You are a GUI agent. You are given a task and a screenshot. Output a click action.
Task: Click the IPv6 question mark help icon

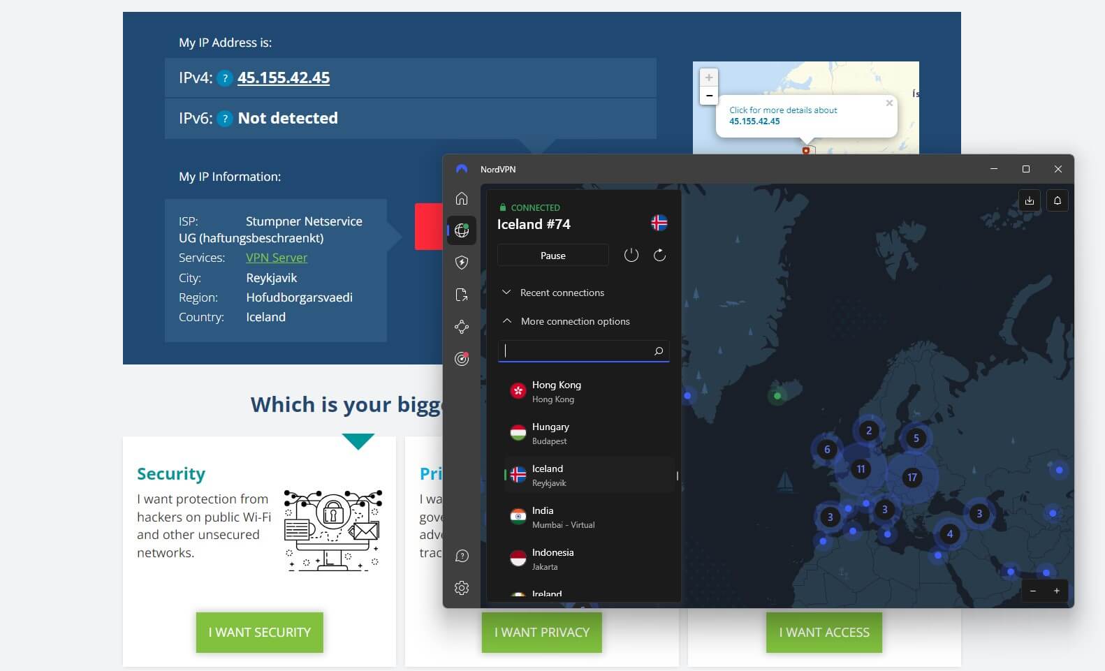[224, 119]
